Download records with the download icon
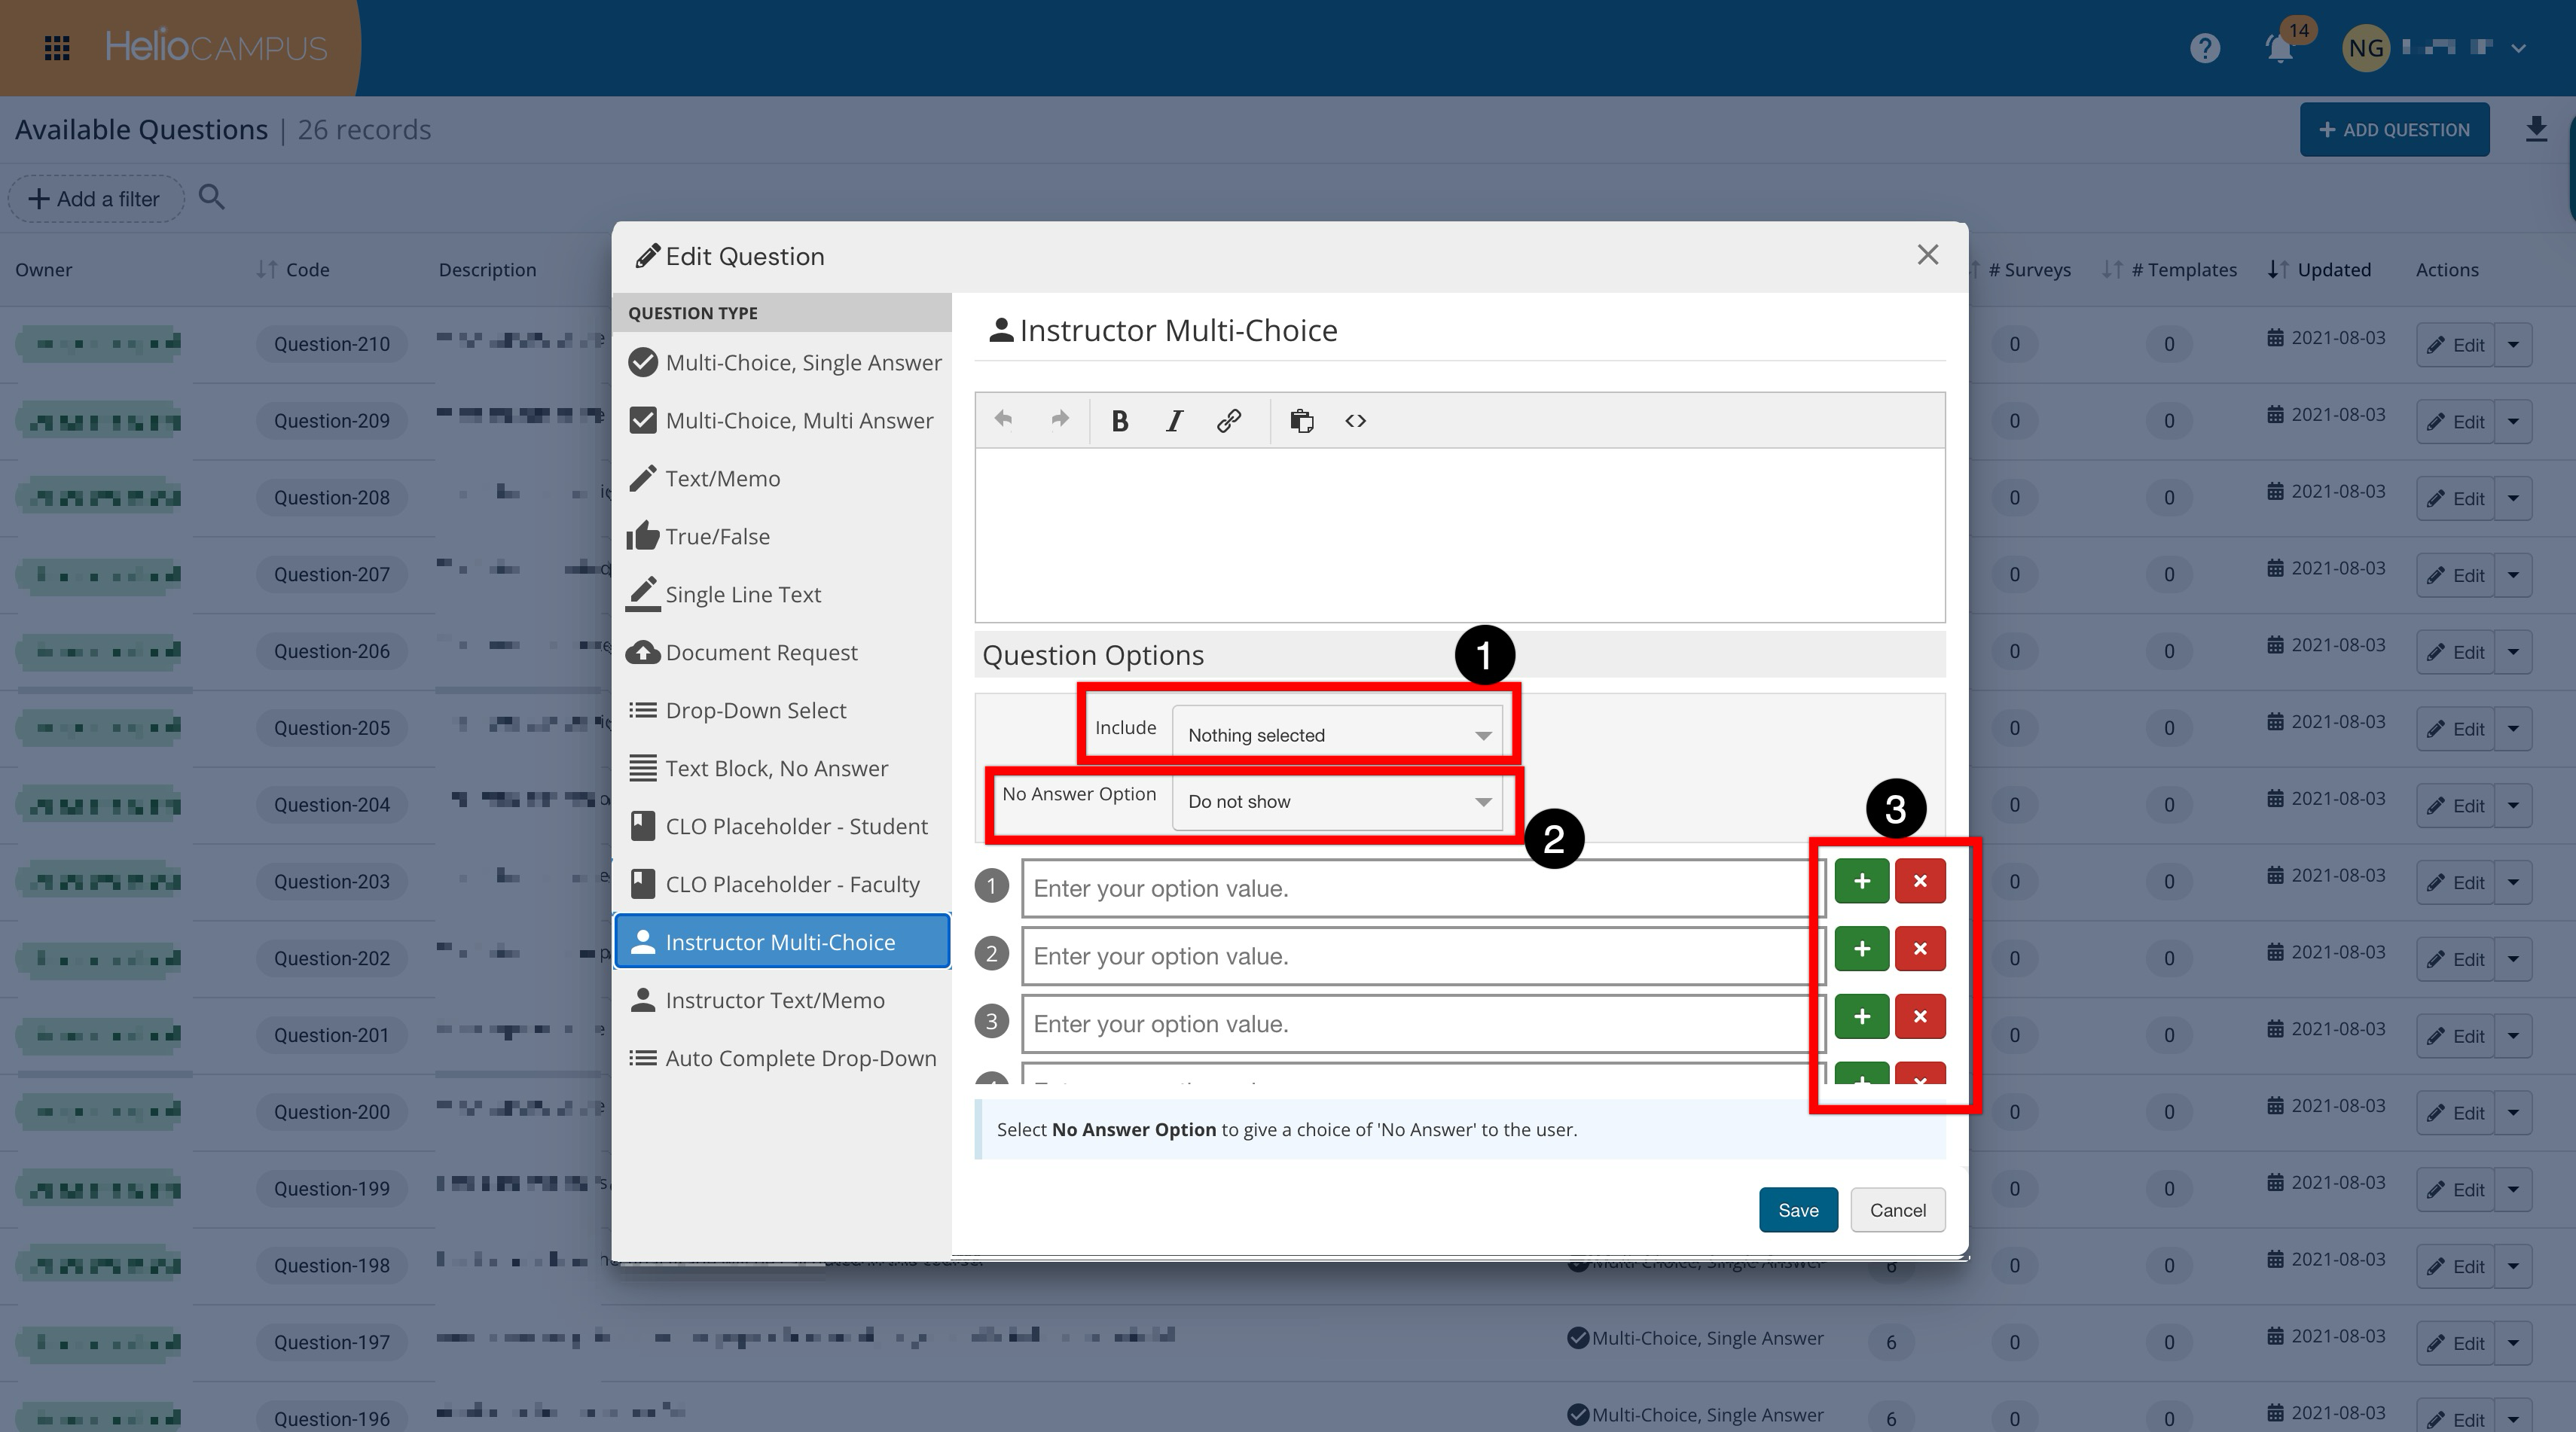Viewport: 2576px width, 1432px height. tap(2535, 130)
